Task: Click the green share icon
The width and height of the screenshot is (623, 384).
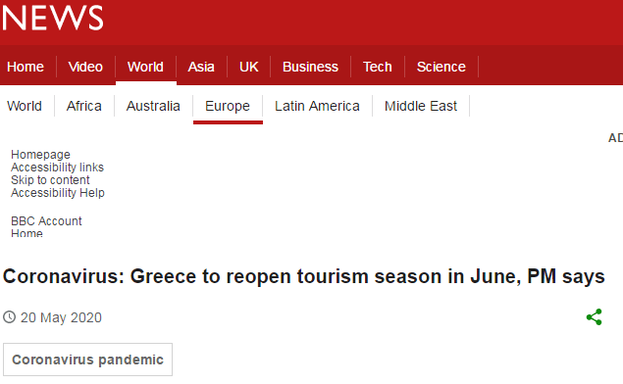Action: click(x=594, y=317)
